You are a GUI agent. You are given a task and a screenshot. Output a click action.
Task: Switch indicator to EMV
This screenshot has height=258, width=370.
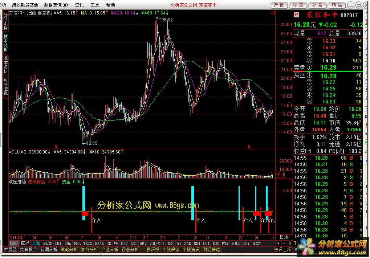point(143,243)
